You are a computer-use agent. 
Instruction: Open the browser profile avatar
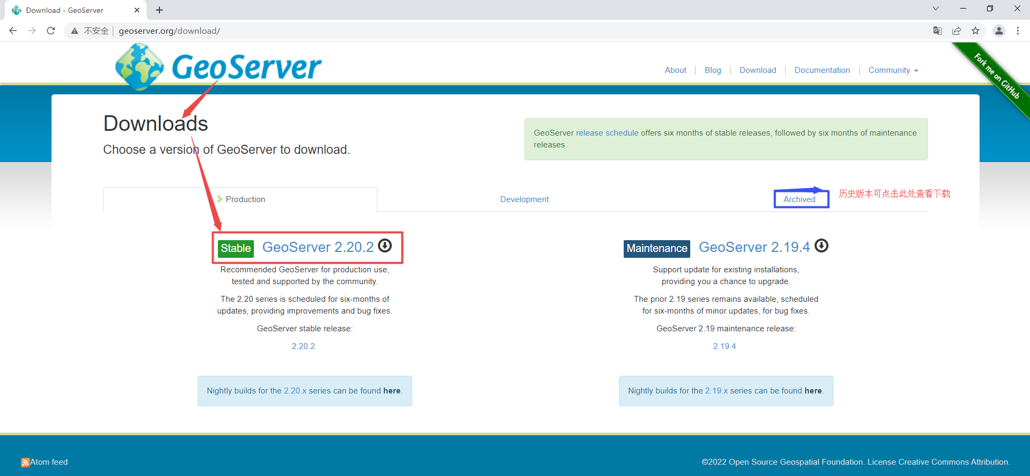999,31
